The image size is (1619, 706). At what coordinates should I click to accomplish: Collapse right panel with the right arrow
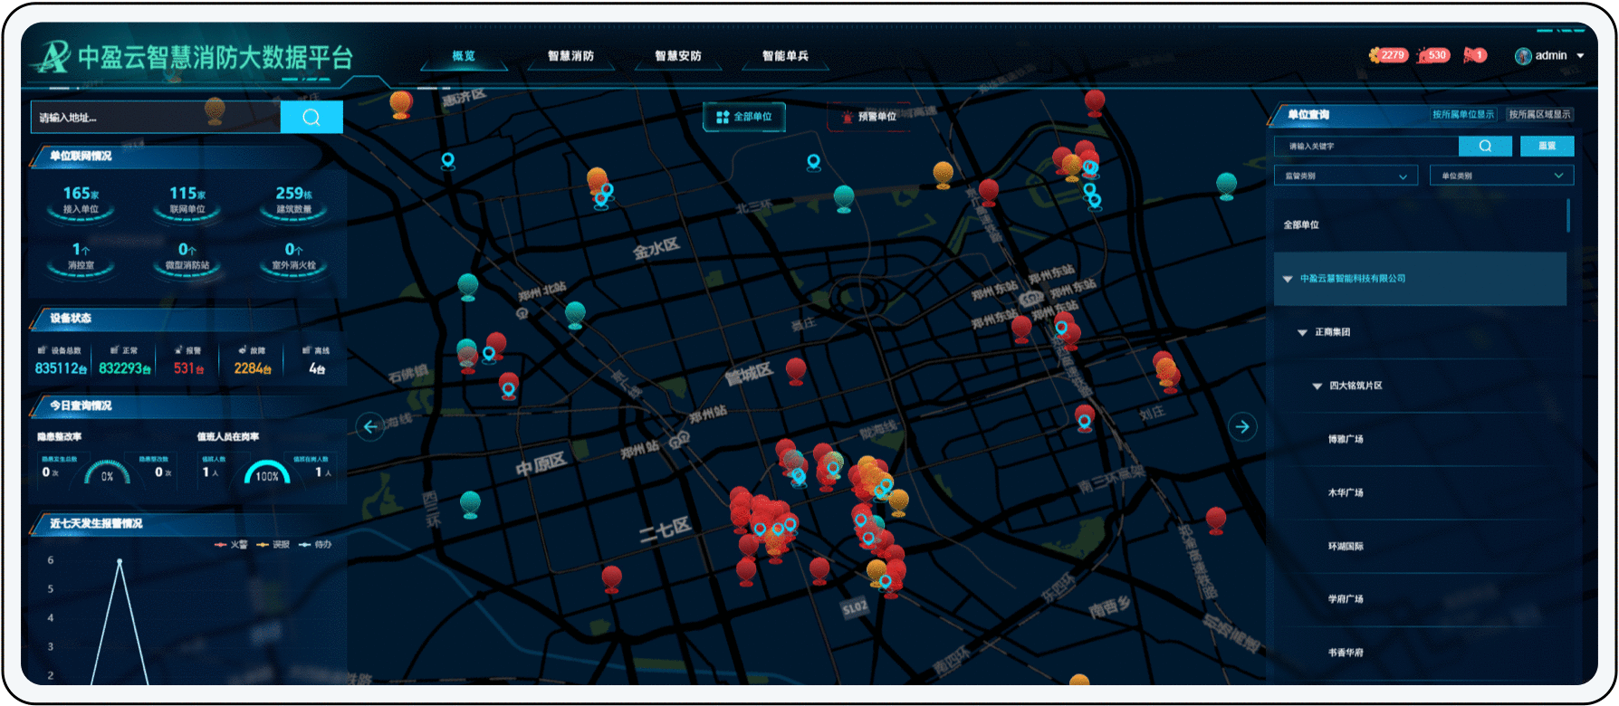click(1242, 426)
